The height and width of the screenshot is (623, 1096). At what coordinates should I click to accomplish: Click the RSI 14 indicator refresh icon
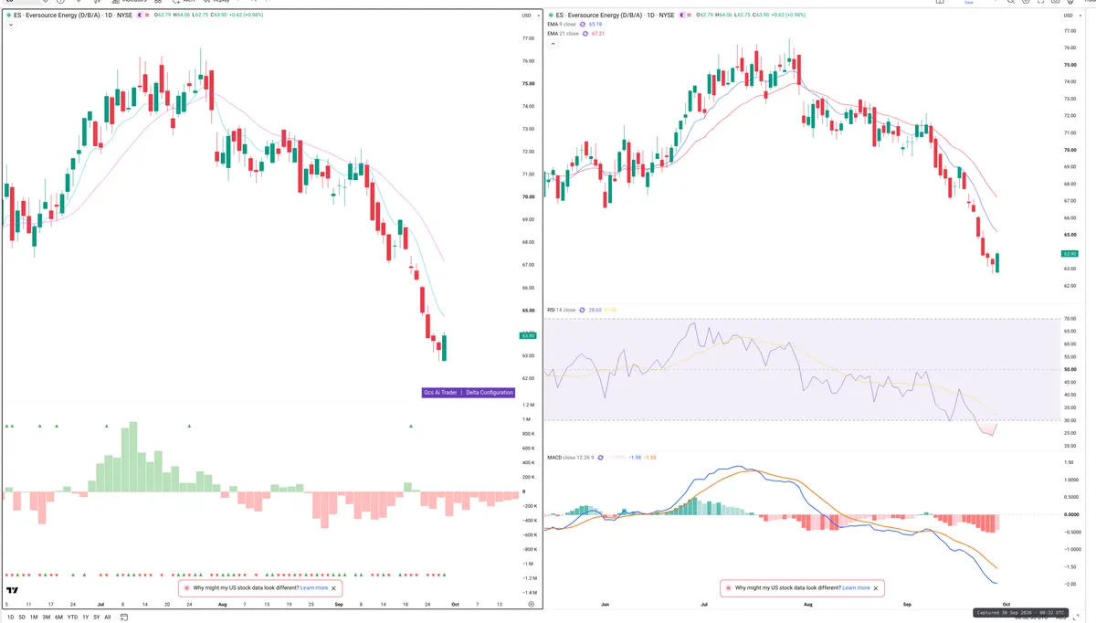point(582,310)
